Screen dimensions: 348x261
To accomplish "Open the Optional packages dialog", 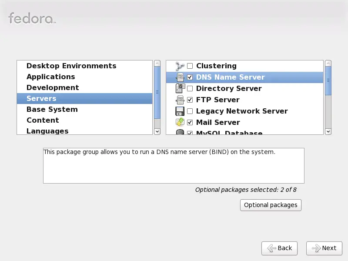I will pos(271,205).
